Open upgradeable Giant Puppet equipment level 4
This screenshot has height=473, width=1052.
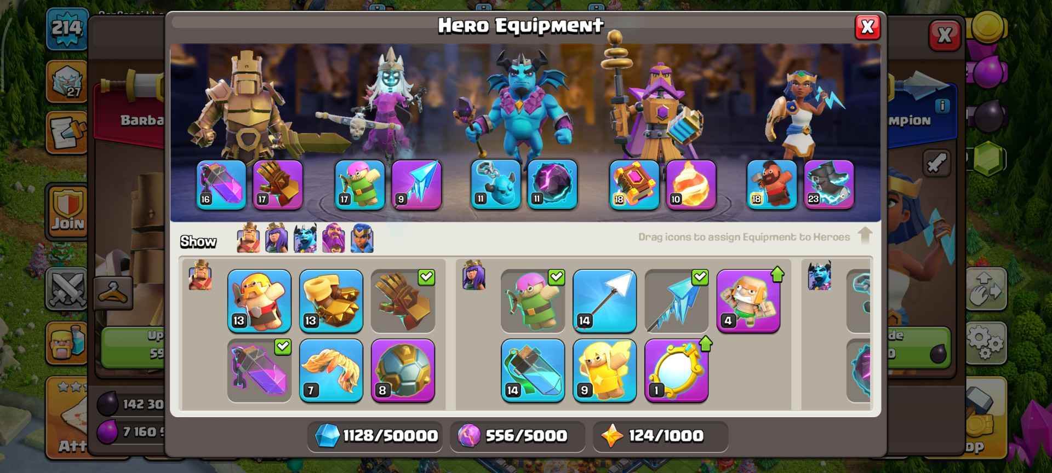pos(748,301)
